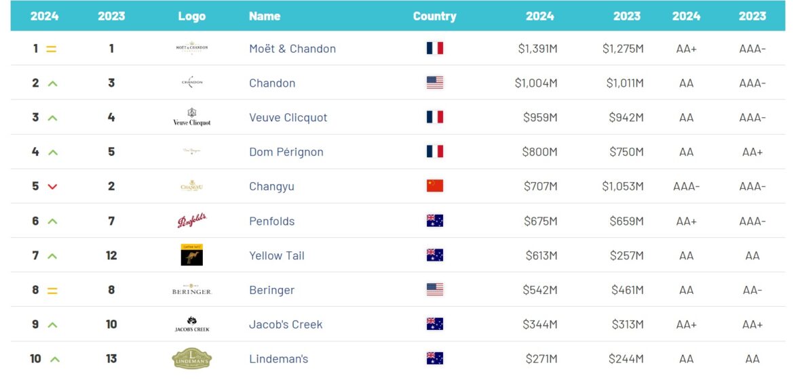Viewport: 798px width, 380px height.
Task: Click the China flag beside Changyu
Action: tap(434, 186)
